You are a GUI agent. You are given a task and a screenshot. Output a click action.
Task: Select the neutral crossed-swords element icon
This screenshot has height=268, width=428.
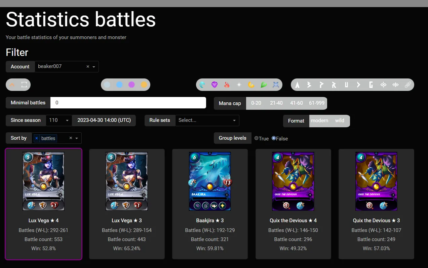pyautogui.click(x=276, y=85)
